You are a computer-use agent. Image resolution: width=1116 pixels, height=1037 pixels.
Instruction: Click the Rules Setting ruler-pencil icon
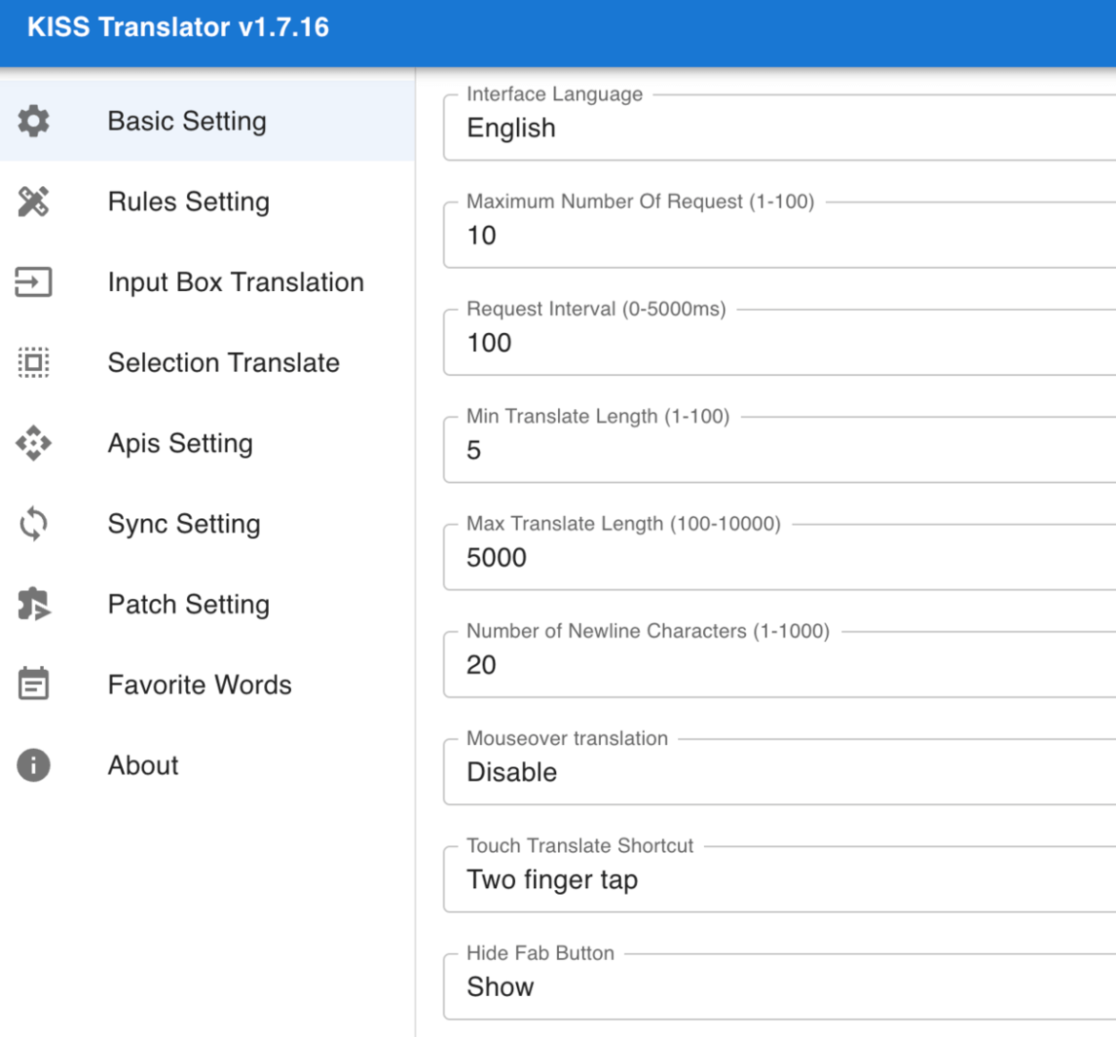click(x=33, y=201)
